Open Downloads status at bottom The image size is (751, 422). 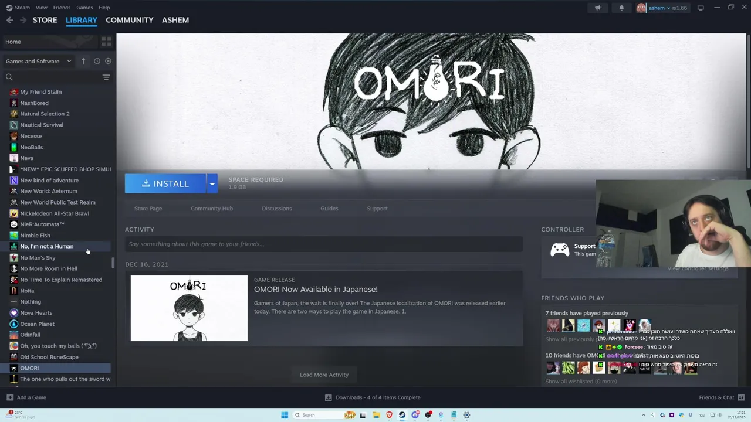coord(373,397)
